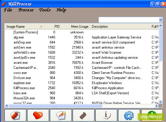Screen dimensions: 166x122
Task: Click description 'KillProcess Application'
Action: 108,88
